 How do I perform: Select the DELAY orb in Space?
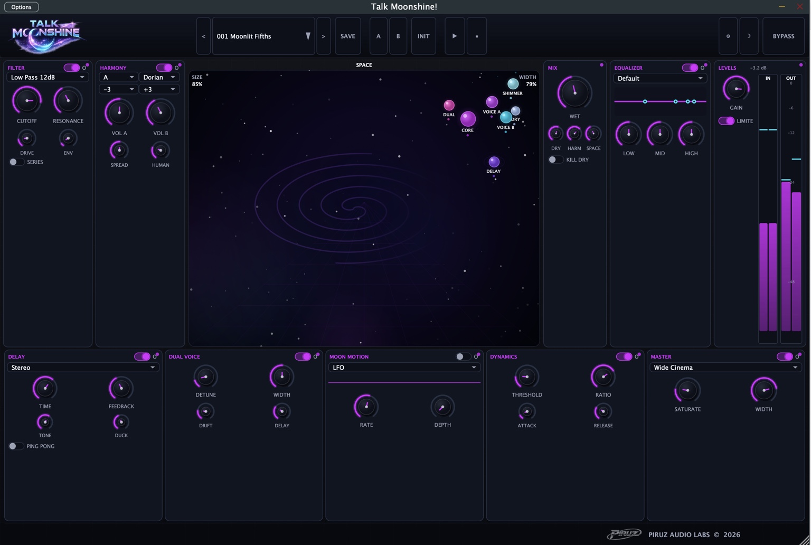tap(494, 162)
